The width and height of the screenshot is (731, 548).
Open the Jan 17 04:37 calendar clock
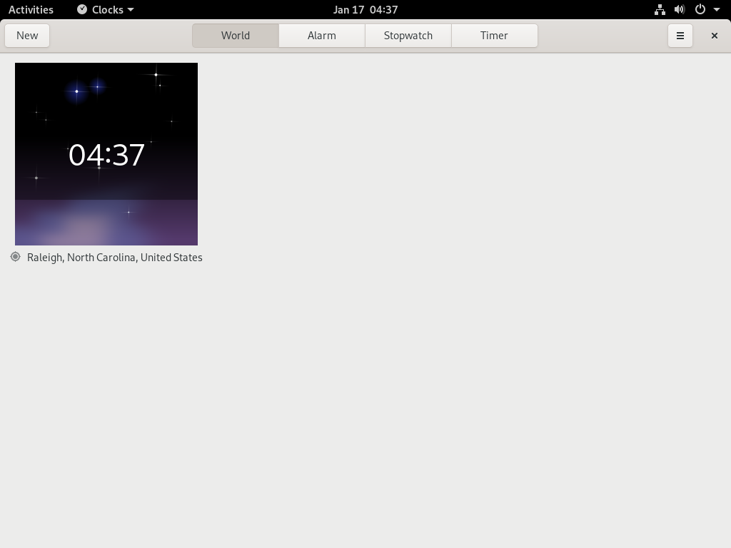tap(365, 9)
